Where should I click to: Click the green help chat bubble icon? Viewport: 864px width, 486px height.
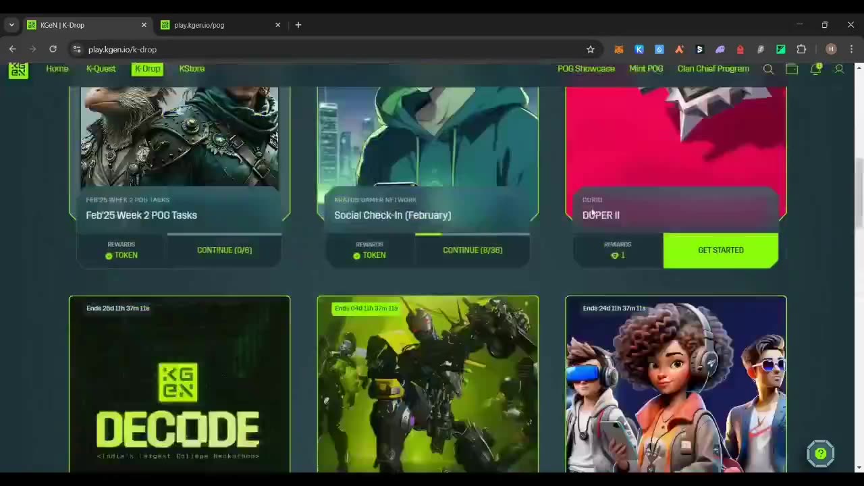pyautogui.click(x=821, y=454)
